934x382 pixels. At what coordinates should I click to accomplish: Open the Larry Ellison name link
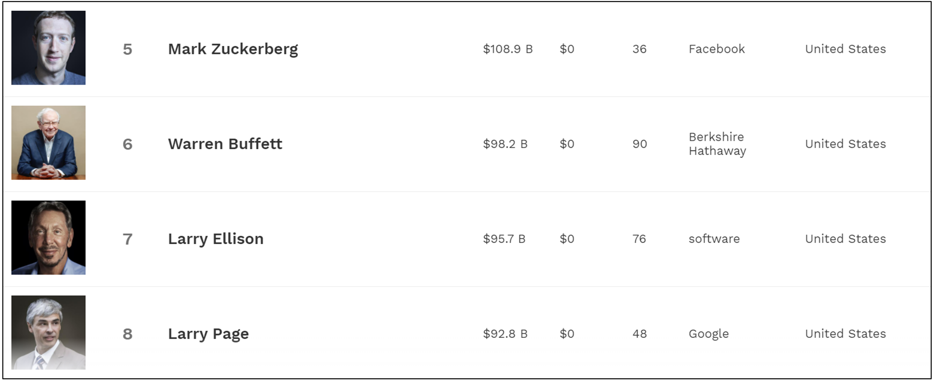click(x=216, y=239)
